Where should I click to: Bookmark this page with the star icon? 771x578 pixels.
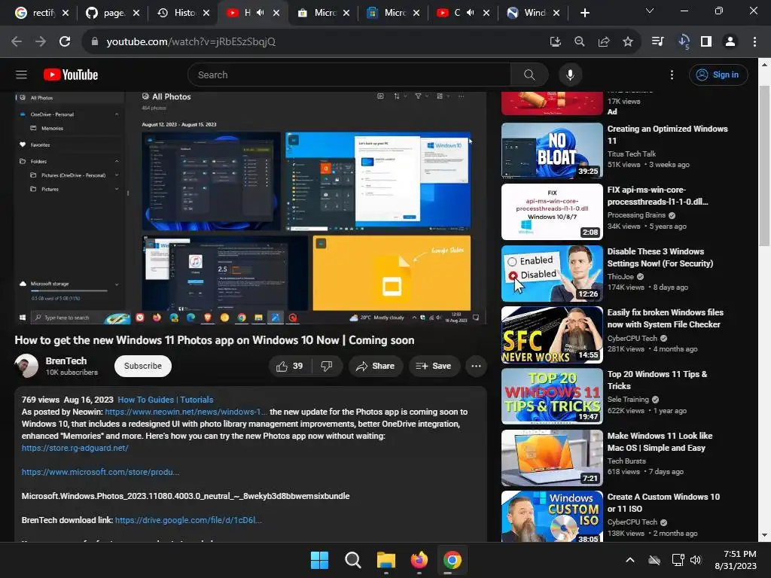[x=628, y=42]
